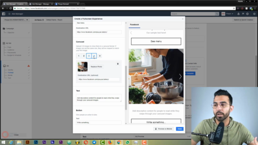Open notifications bell icon
This screenshot has width=258, height=145.
(x=238, y=14)
